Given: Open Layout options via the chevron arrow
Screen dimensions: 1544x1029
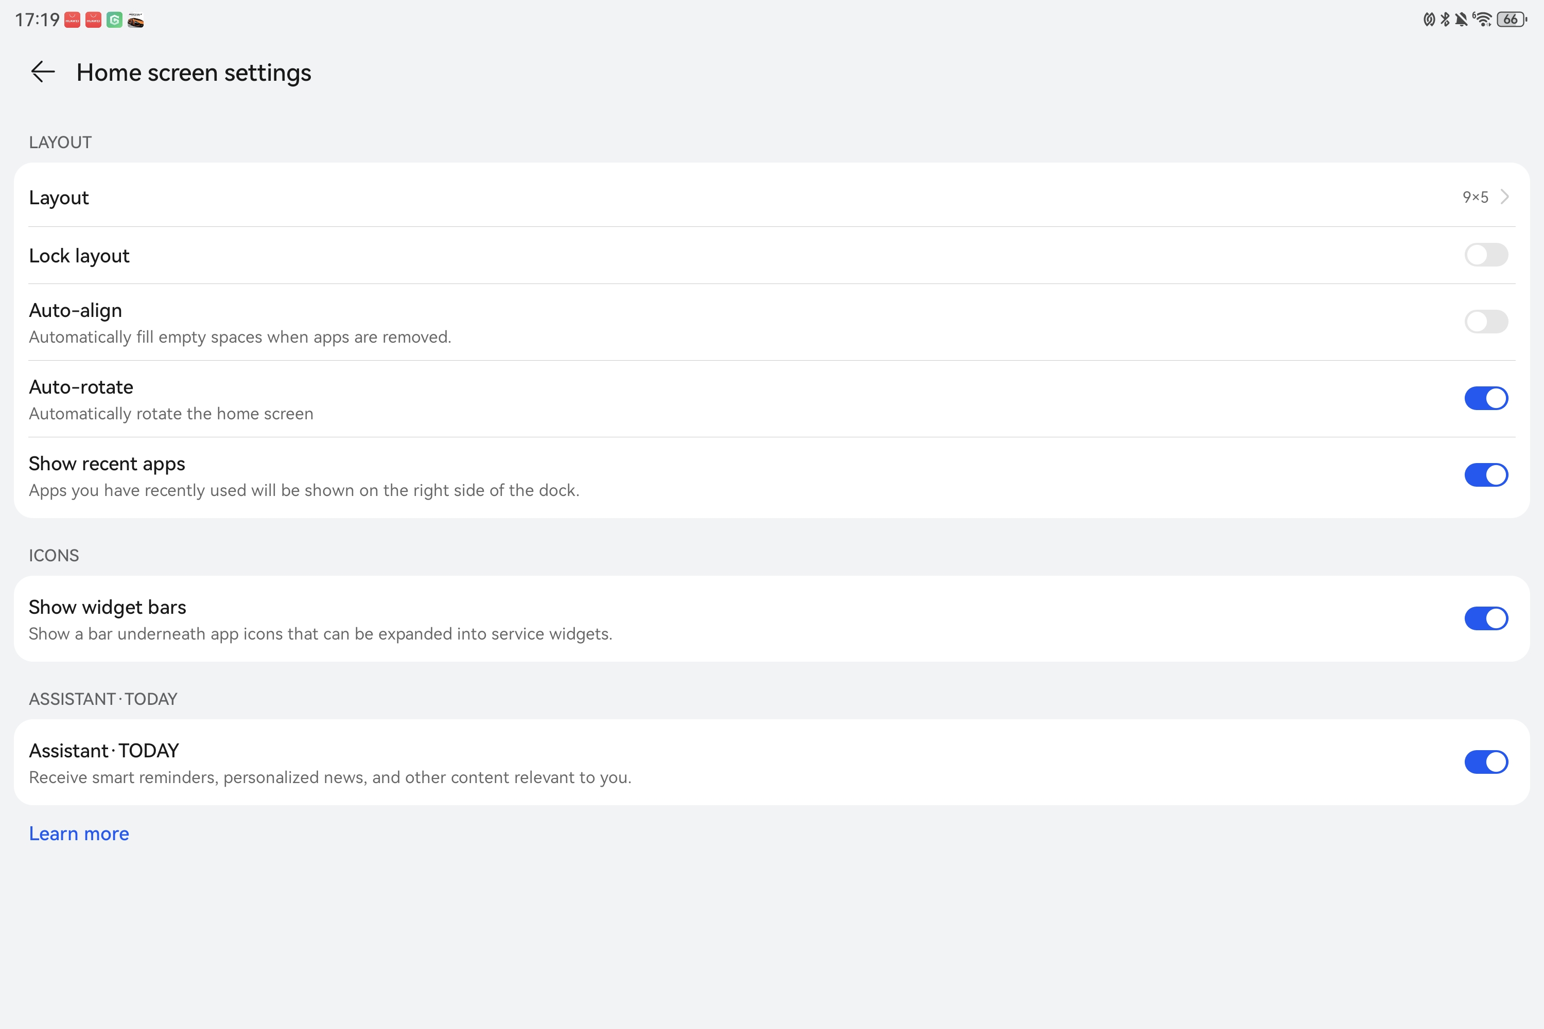Looking at the screenshot, I should click(1504, 197).
